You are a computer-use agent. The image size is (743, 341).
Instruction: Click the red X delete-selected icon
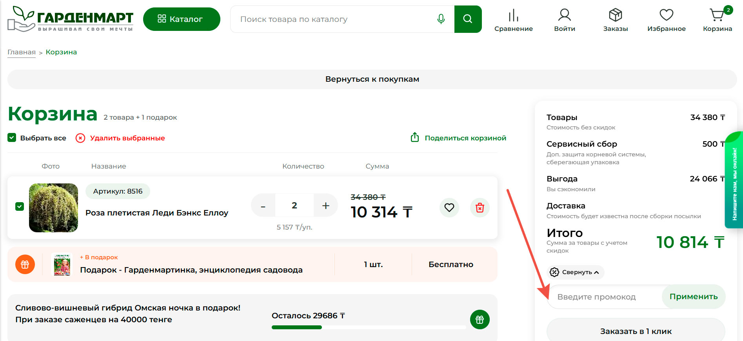pyautogui.click(x=80, y=138)
